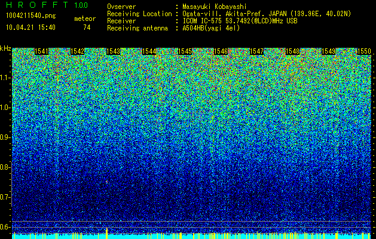
Task: Click the 1543 time marker
Action: pos(113,51)
